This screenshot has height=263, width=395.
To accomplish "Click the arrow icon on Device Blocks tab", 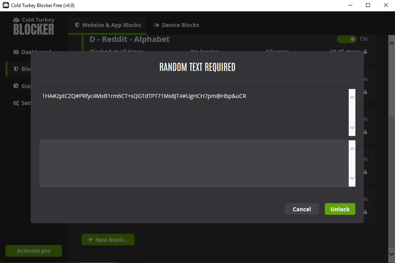I will click(x=157, y=25).
